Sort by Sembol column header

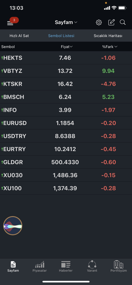click(8, 47)
